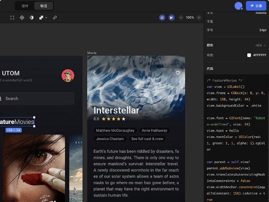Select the Interstellar title text
The width and height of the screenshot is (269, 202).
coord(116,110)
